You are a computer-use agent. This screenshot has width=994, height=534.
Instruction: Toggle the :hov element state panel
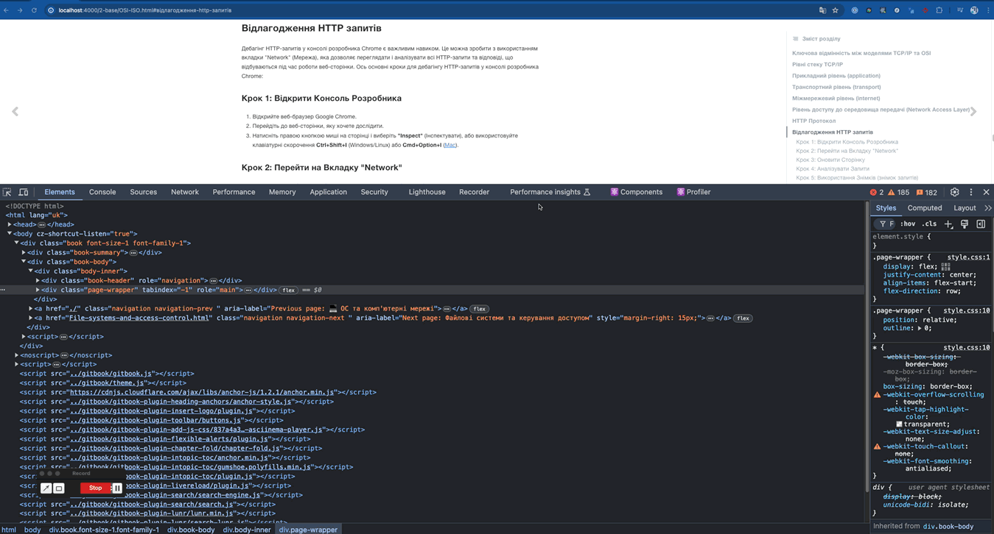click(x=908, y=224)
